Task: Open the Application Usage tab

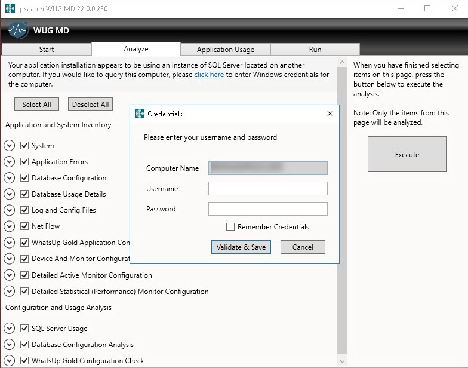Action: tap(226, 50)
